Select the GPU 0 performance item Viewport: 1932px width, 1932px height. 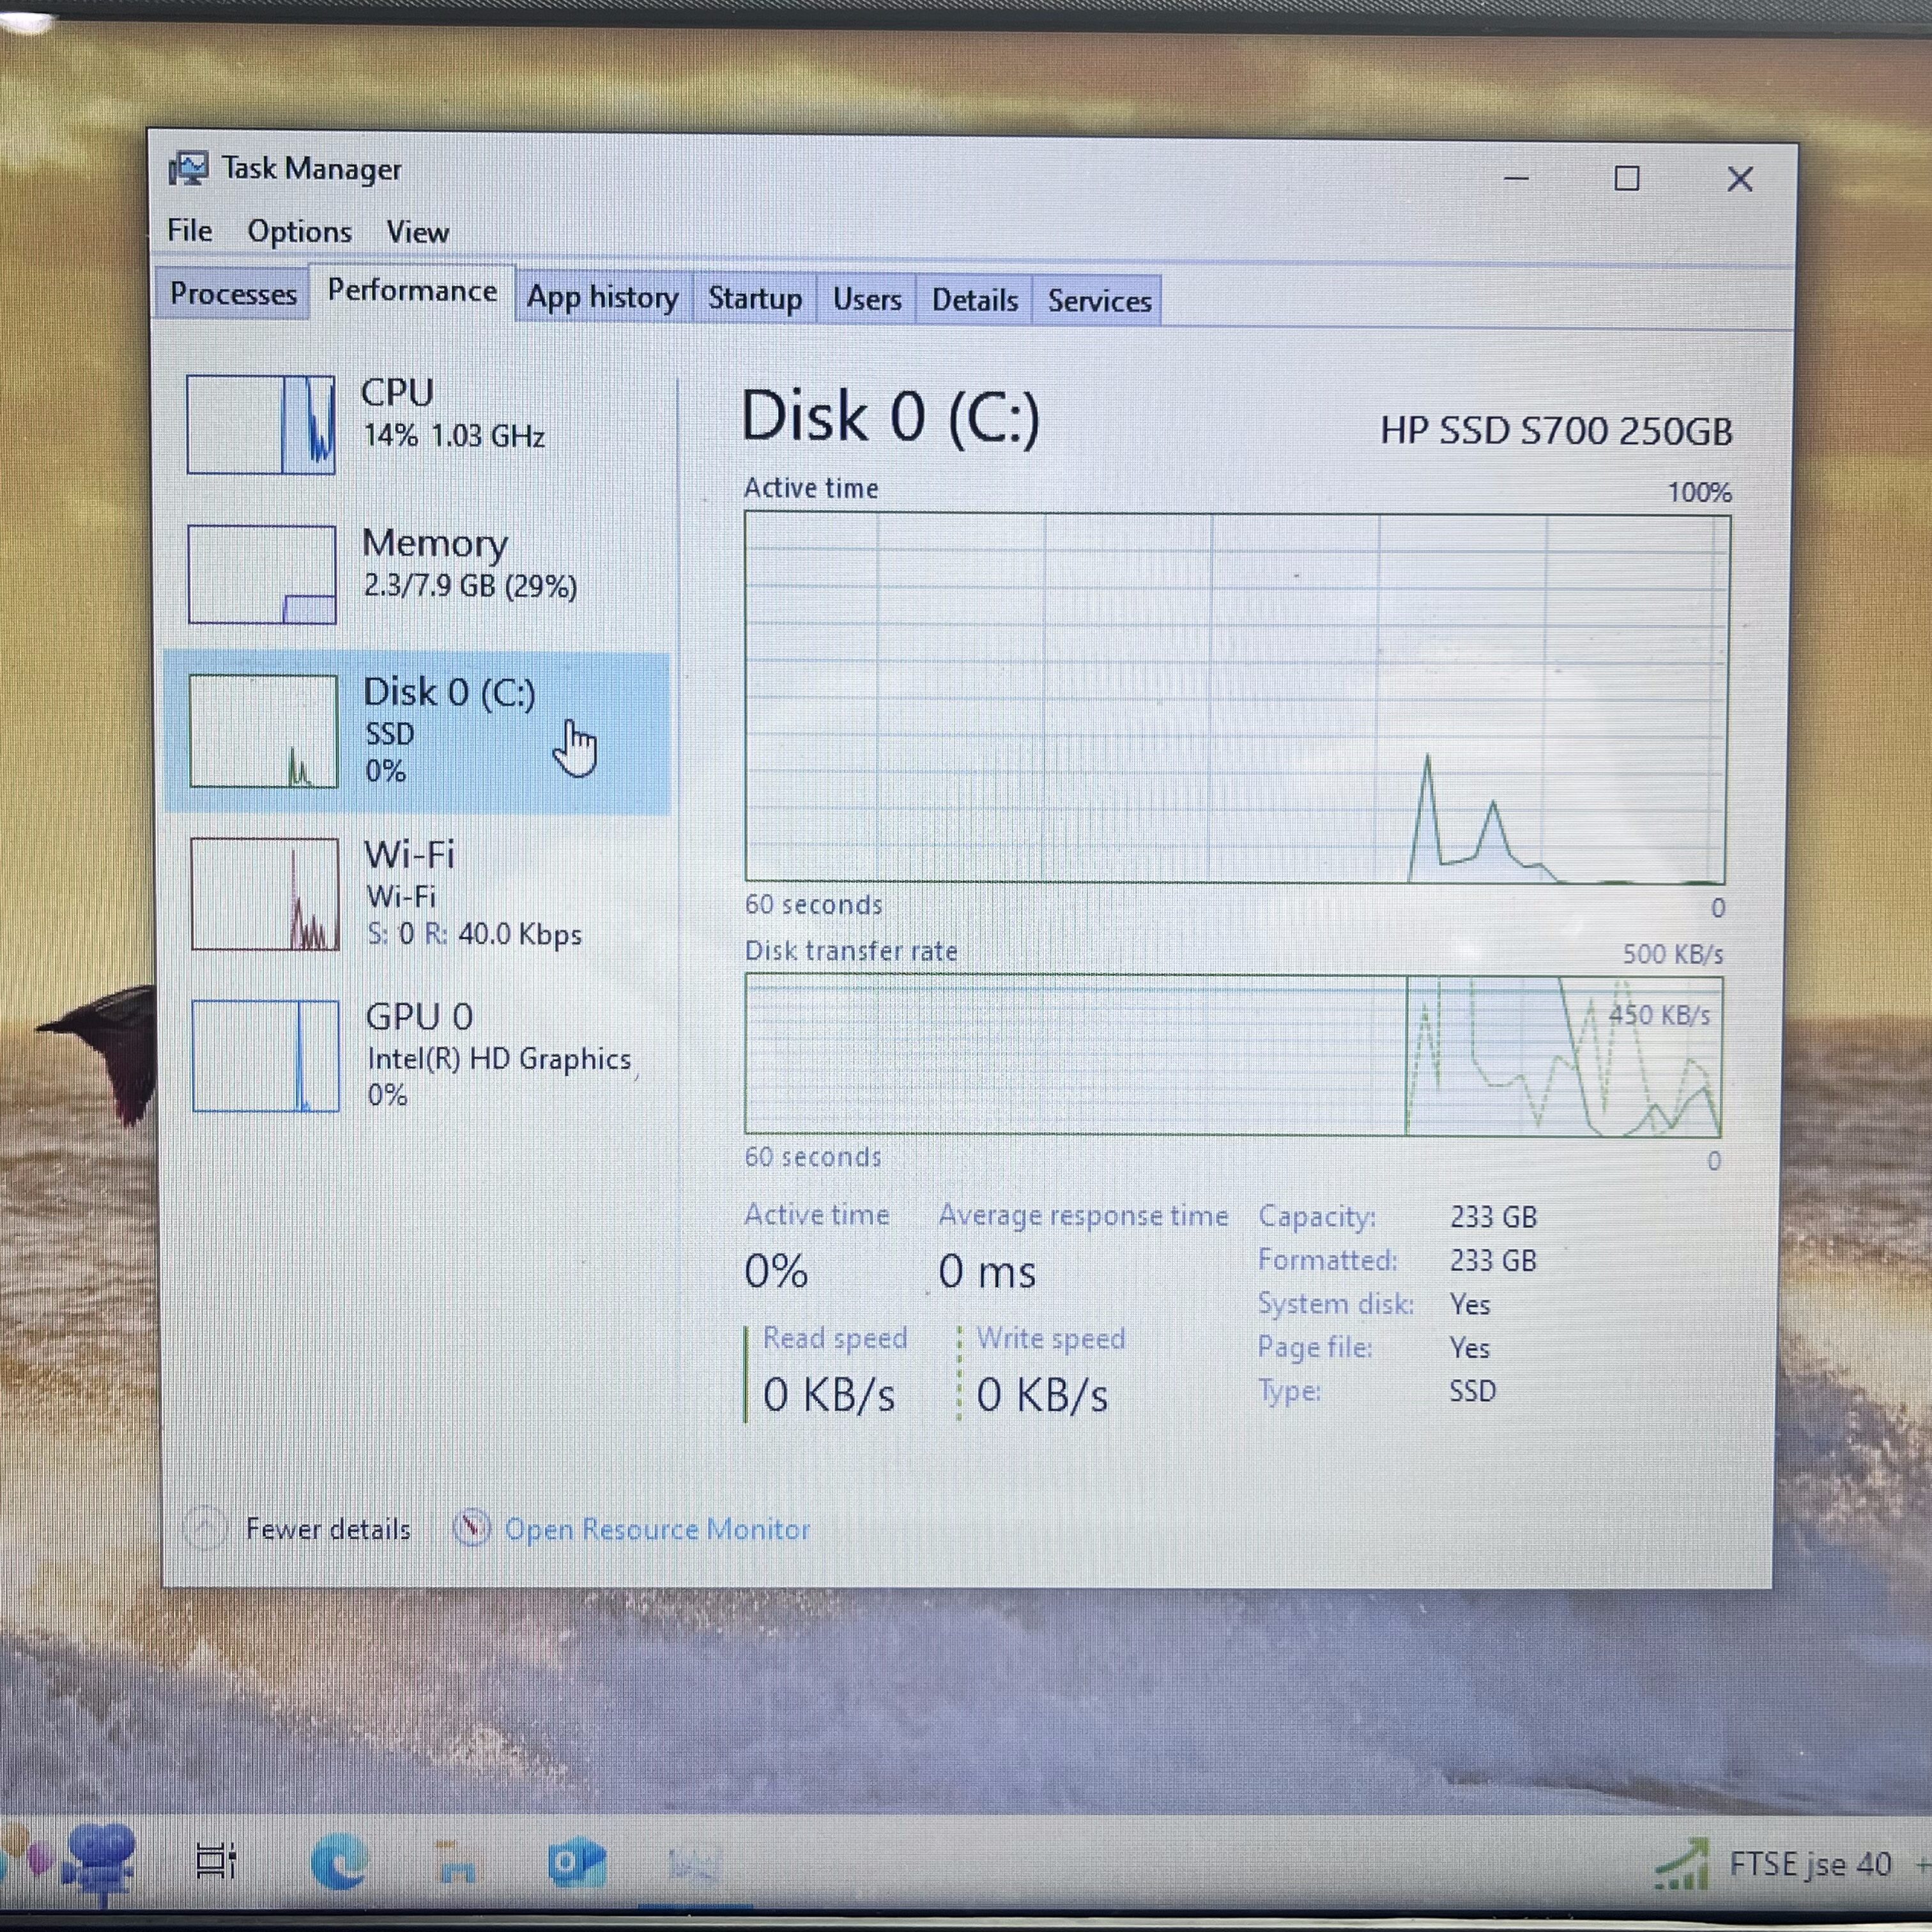tap(415, 1055)
